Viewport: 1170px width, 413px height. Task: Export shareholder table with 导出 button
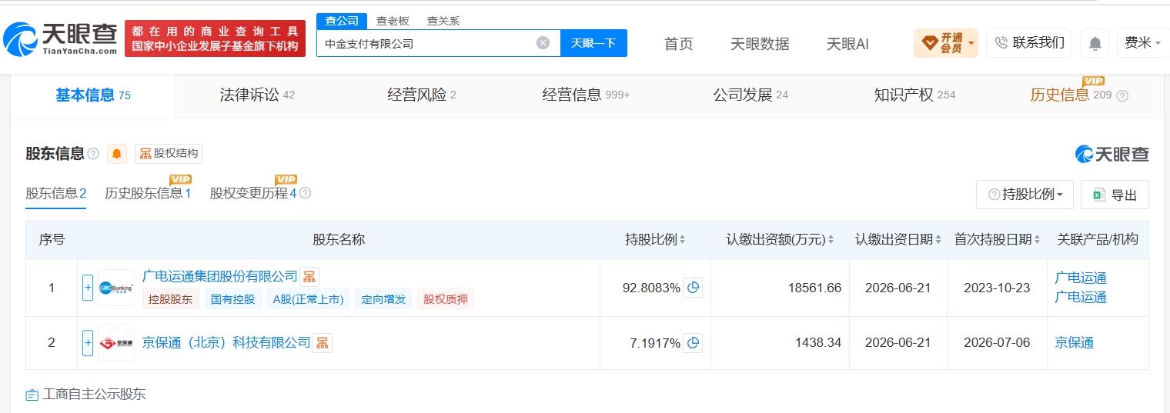point(1115,195)
